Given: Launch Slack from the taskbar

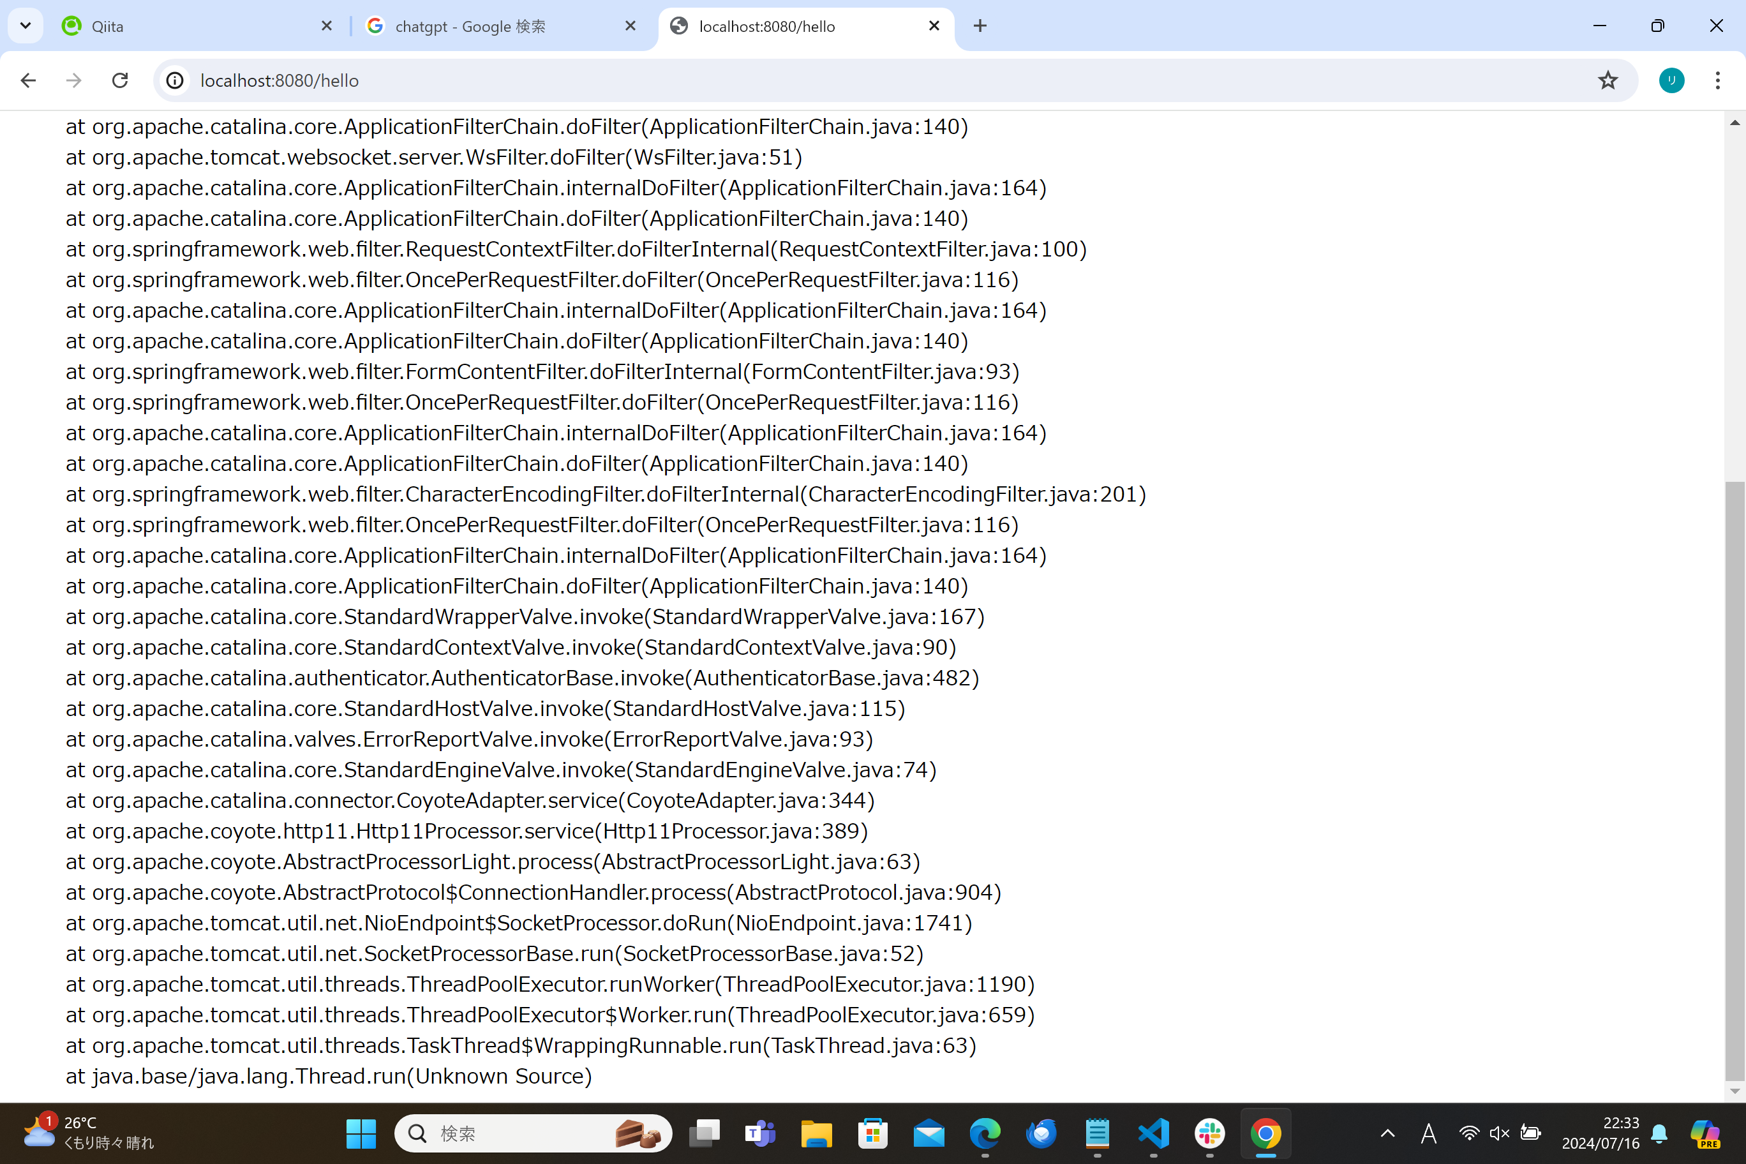Looking at the screenshot, I should pyautogui.click(x=1209, y=1133).
